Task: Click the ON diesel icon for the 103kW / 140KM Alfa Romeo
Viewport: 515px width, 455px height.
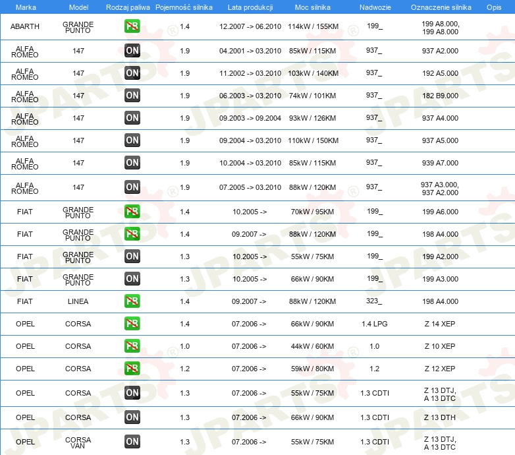Action: click(x=132, y=73)
